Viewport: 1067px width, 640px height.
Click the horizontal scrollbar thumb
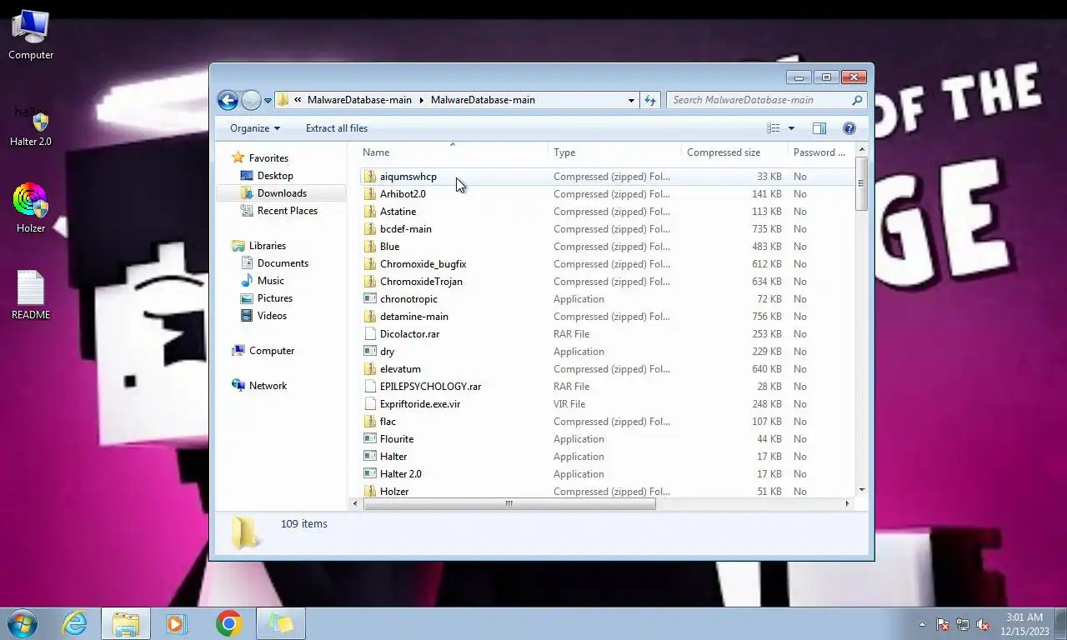[508, 503]
